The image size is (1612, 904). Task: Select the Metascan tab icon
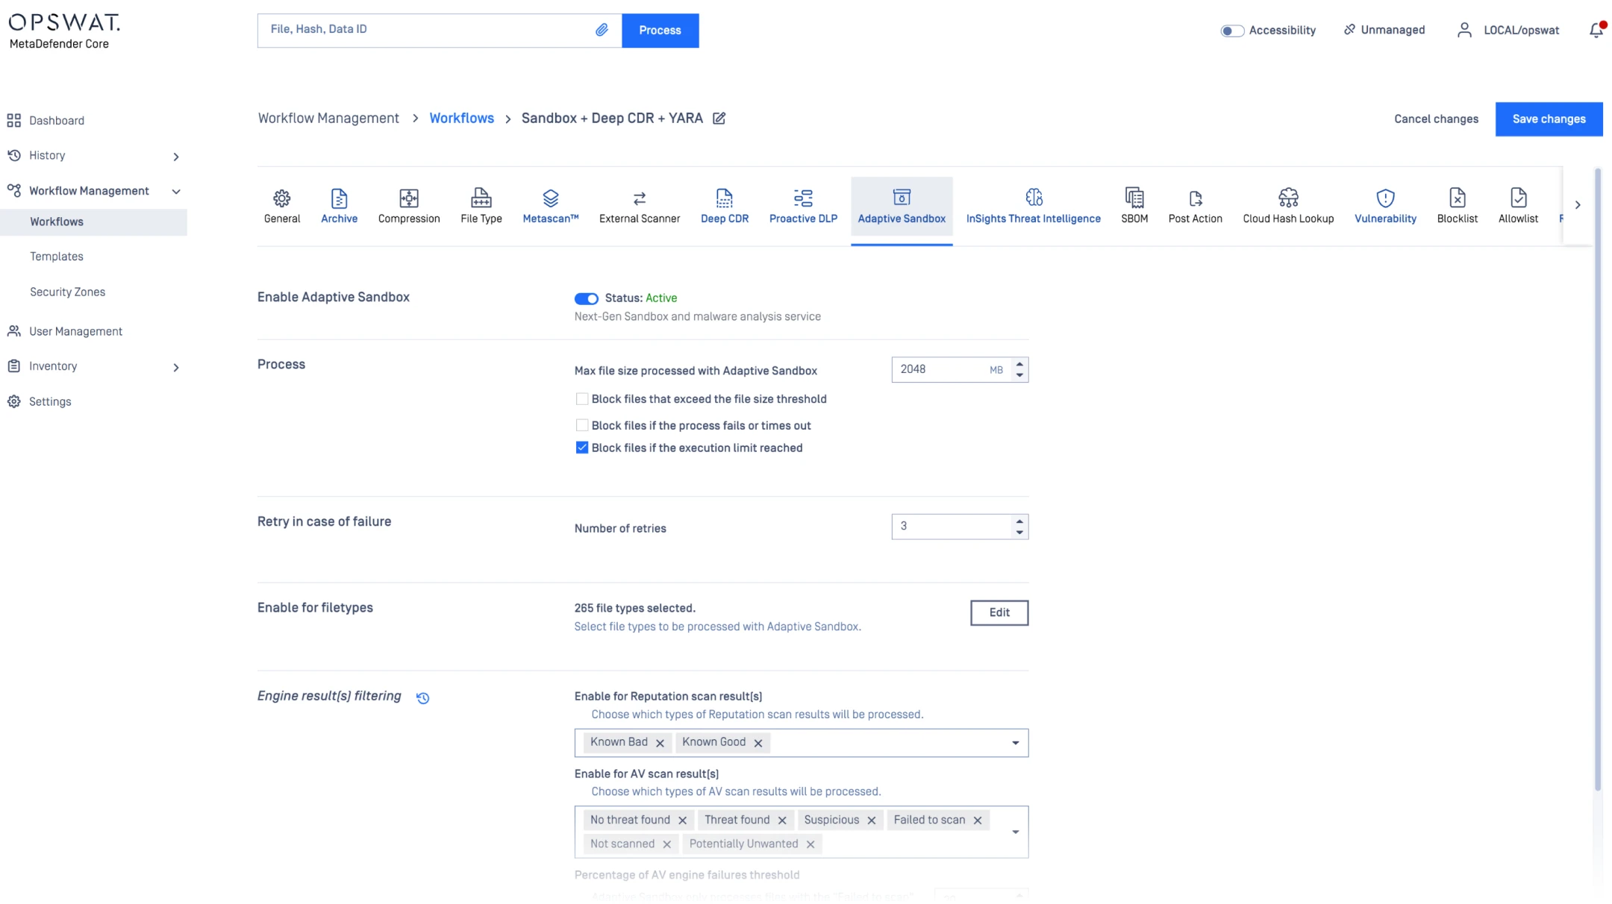[x=550, y=198]
